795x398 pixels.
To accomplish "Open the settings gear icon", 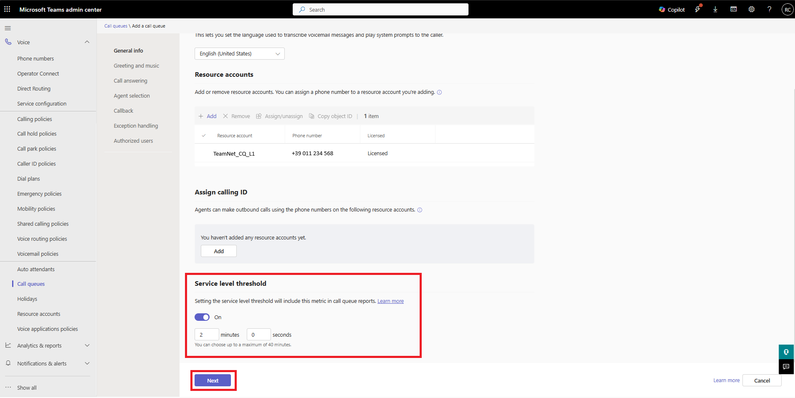I will point(751,9).
